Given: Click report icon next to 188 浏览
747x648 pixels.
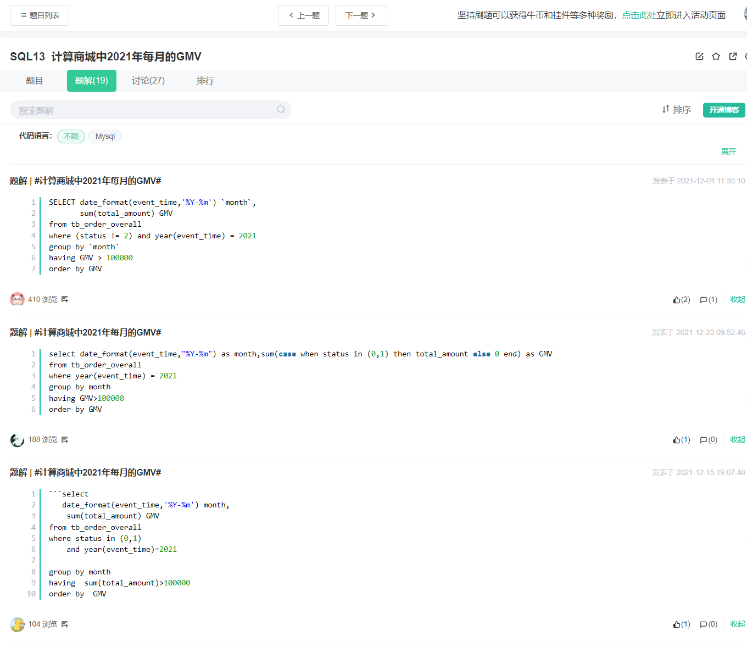Looking at the screenshot, I should tap(65, 440).
